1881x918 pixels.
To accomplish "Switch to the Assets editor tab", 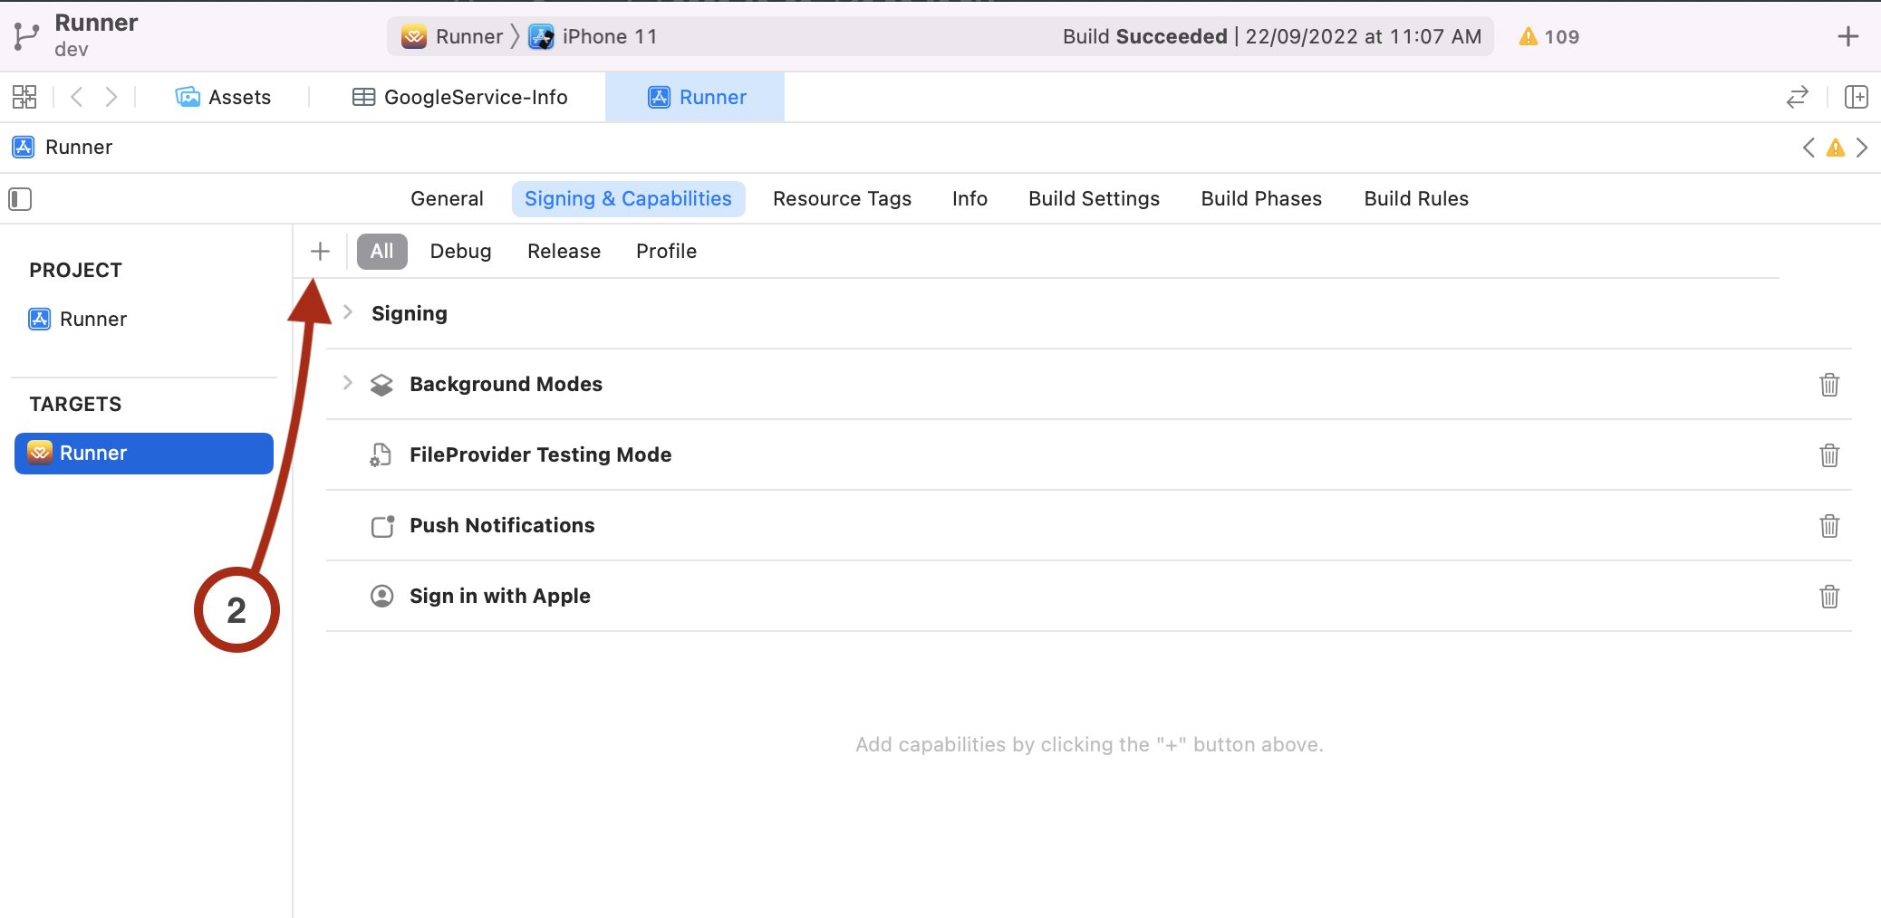I will click(223, 97).
